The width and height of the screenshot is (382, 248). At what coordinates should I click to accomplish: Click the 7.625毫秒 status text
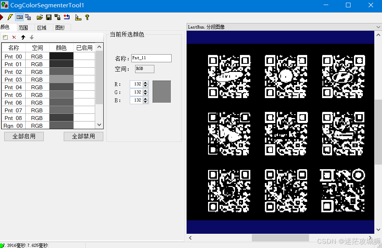tap(38, 245)
